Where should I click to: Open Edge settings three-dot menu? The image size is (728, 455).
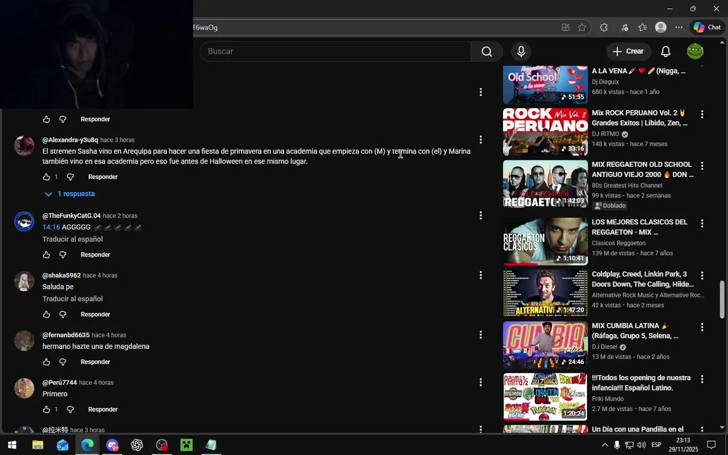(679, 27)
